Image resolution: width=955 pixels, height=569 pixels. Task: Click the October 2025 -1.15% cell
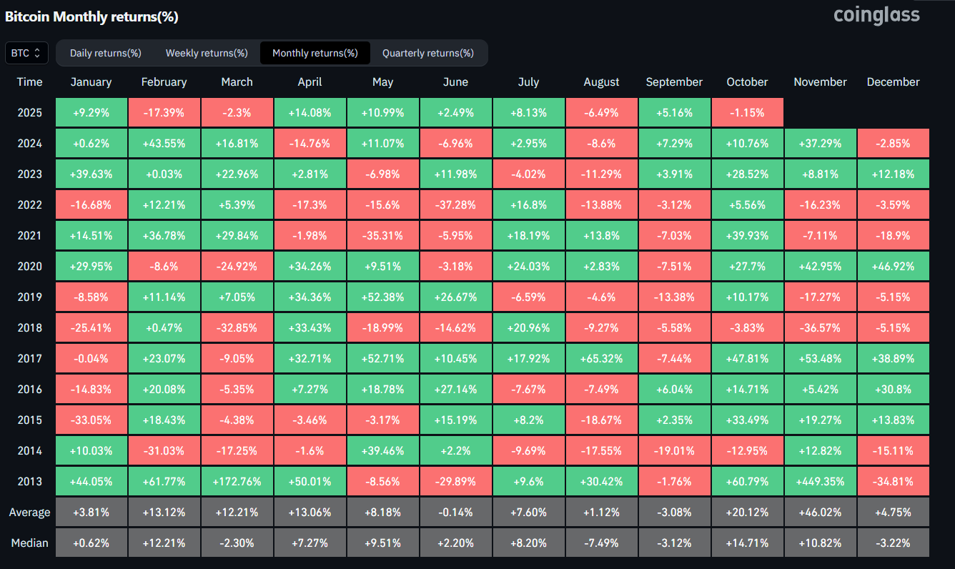click(747, 112)
